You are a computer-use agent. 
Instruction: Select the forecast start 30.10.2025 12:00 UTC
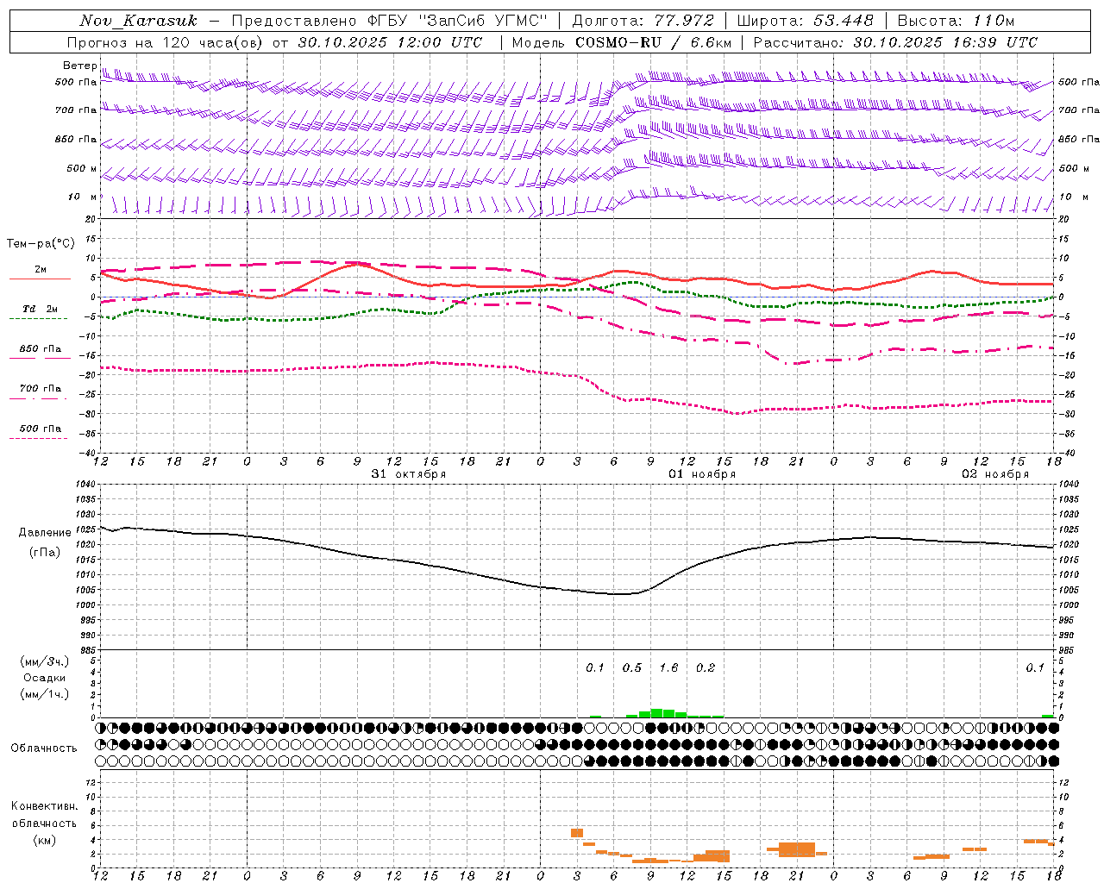390,42
